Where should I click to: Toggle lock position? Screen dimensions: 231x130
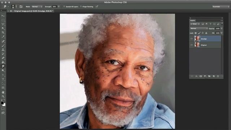[x=203, y=33]
